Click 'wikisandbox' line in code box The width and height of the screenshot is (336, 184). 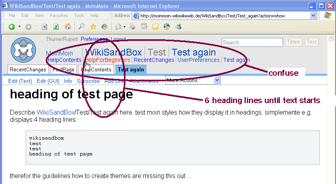click(x=46, y=138)
